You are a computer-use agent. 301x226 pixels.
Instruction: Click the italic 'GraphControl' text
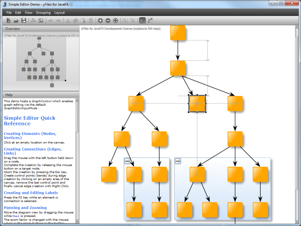pyautogui.click(x=41, y=101)
